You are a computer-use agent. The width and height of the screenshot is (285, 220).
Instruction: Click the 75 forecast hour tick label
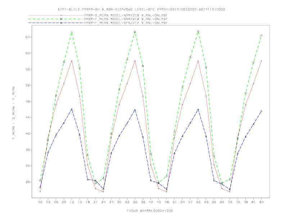tap(238, 202)
